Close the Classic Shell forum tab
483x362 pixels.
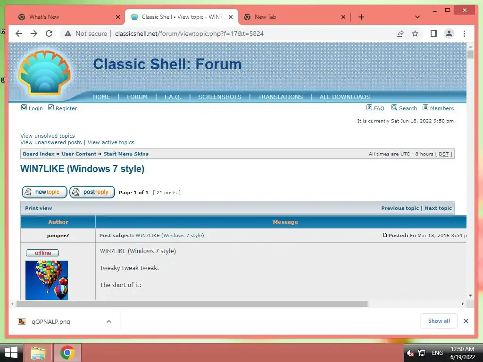click(230, 17)
